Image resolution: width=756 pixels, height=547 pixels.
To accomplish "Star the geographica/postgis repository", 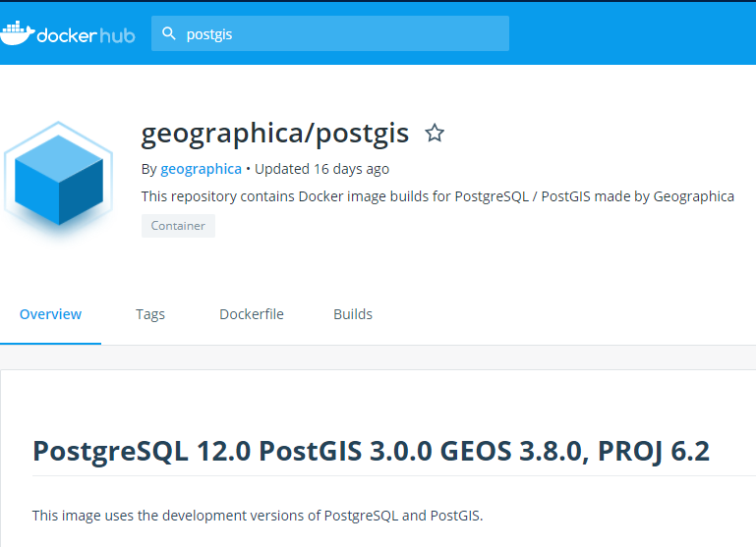I will (435, 134).
